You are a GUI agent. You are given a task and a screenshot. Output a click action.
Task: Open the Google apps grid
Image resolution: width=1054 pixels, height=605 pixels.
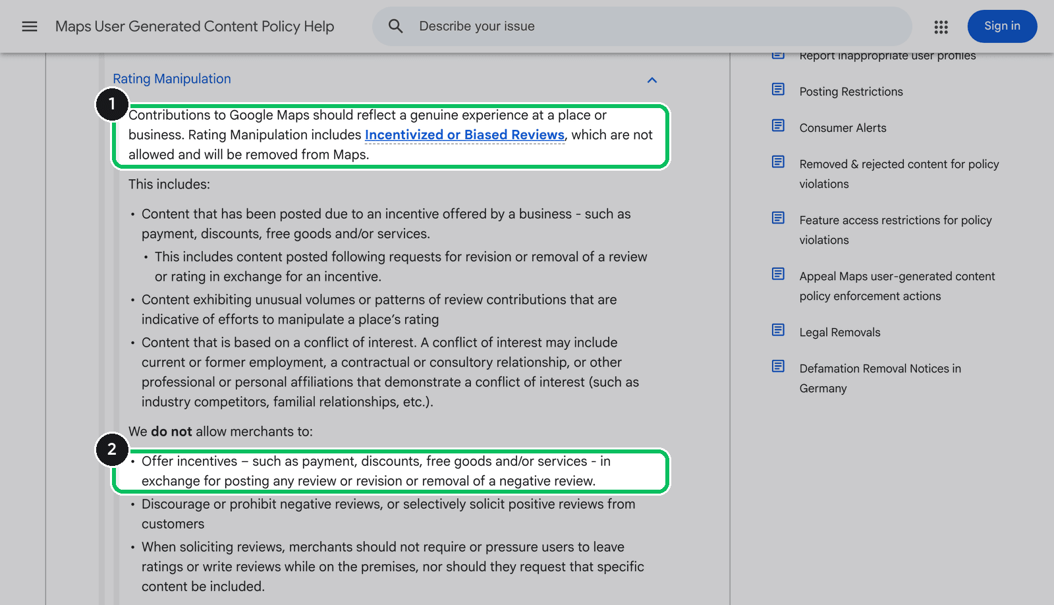point(941,27)
